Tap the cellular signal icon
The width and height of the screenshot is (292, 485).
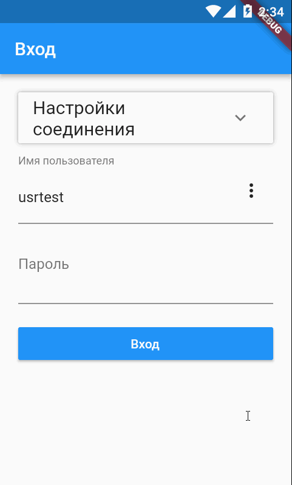pos(229,12)
